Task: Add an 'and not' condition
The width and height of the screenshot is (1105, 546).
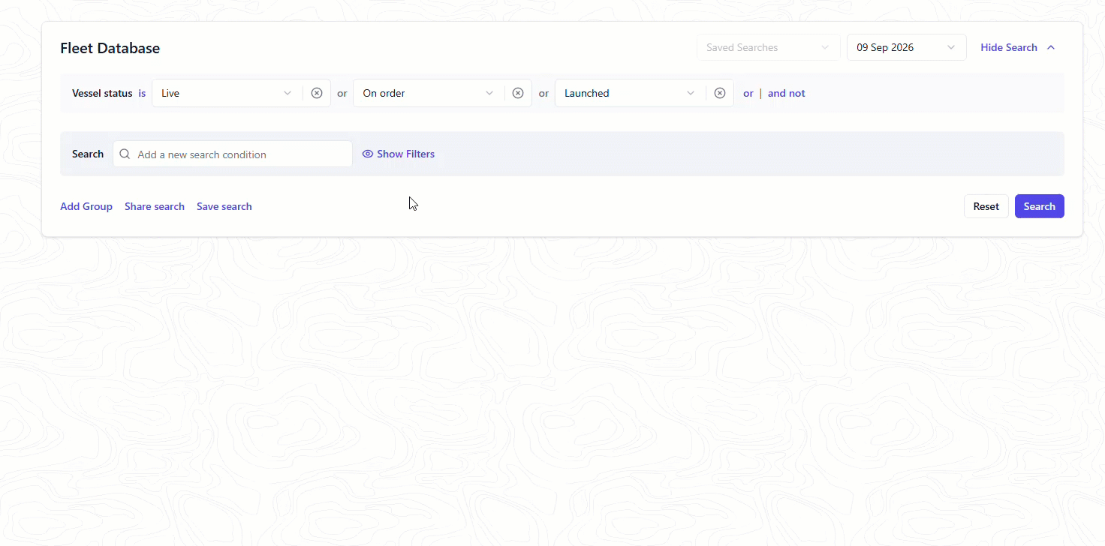Action: pos(787,93)
